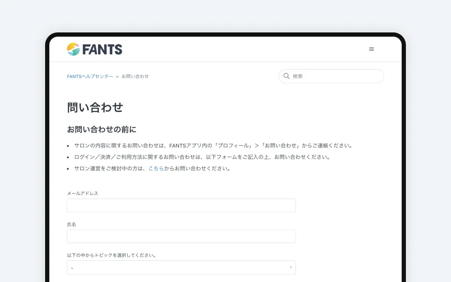Click the bullet starting ログイン／決済
Viewport: 451px width, 282px height.
point(202,157)
